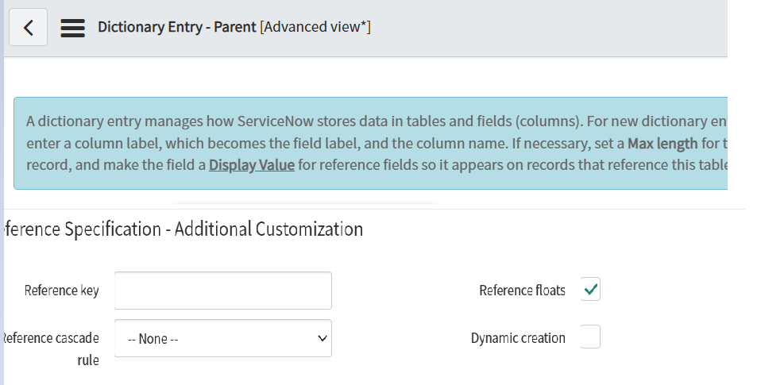Click the chevron arrow beside '-- None --'
Image resolution: width=757 pixels, height=385 pixels.
click(x=322, y=338)
